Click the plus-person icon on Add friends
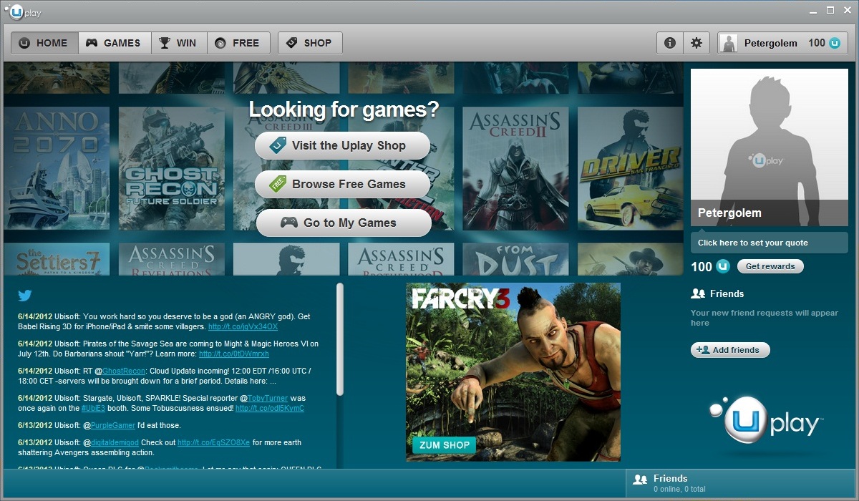Viewport: 859px width, 501px height. 702,350
